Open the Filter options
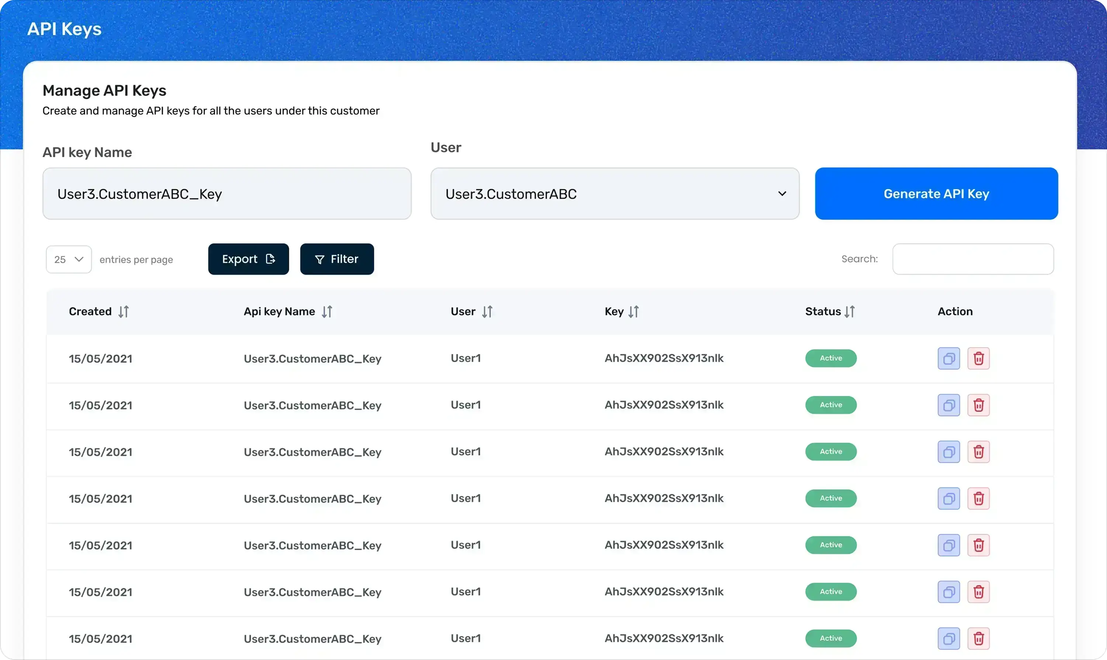The image size is (1107, 660). click(x=337, y=259)
